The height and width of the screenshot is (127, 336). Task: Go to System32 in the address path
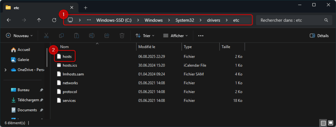184,20
